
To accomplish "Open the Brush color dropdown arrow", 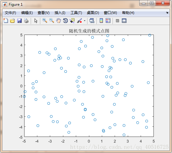I will coord(85,21).
